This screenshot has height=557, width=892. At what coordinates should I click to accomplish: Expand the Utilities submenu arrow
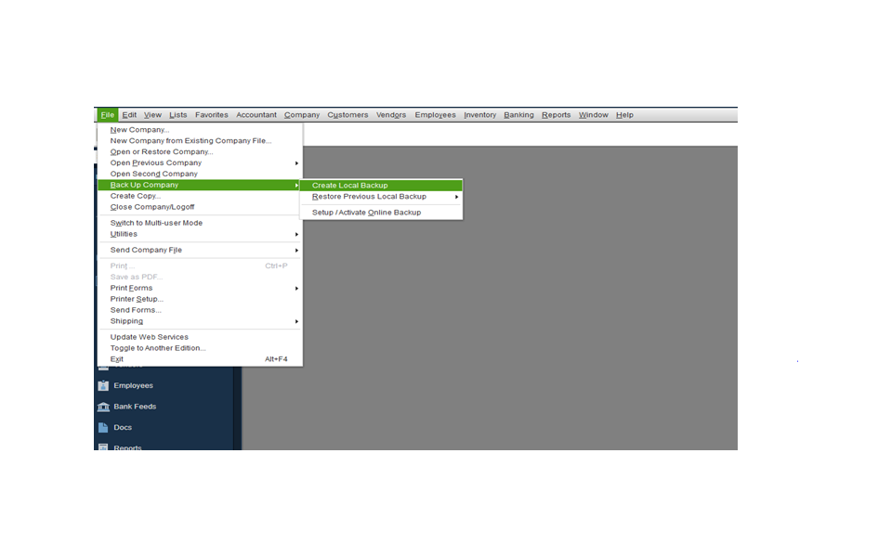pos(296,234)
